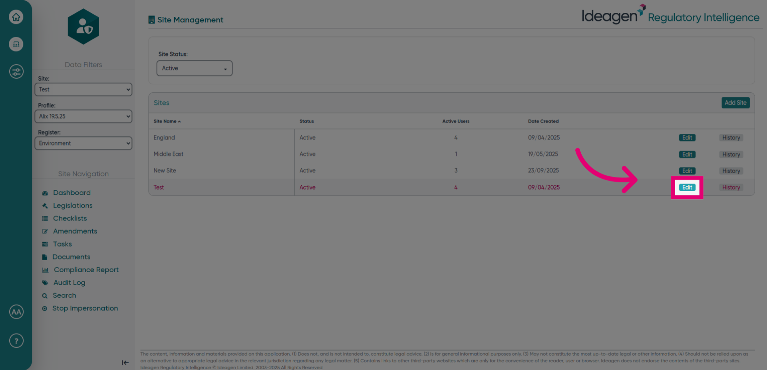Open the Profile dropdown showing Alix 19.5.25

click(x=83, y=116)
